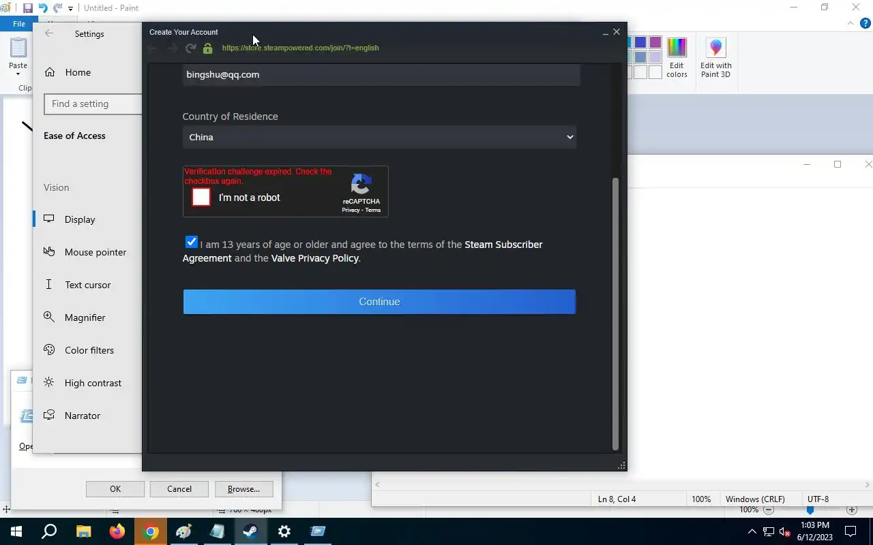Click the Save icon in Paint's quick access toolbar
The height and width of the screenshot is (545, 873).
28,8
